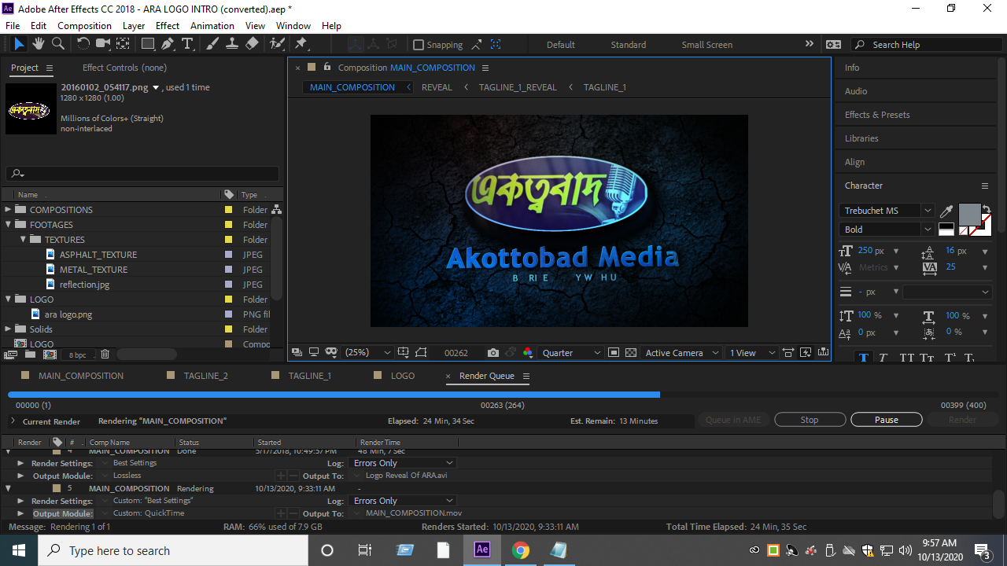Pause the current render
1007x566 pixels.
(887, 420)
